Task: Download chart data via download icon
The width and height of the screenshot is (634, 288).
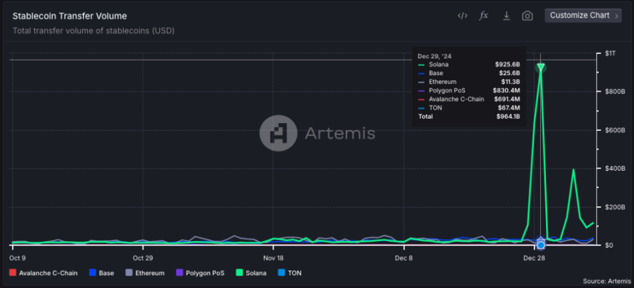Action: click(506, 16)
